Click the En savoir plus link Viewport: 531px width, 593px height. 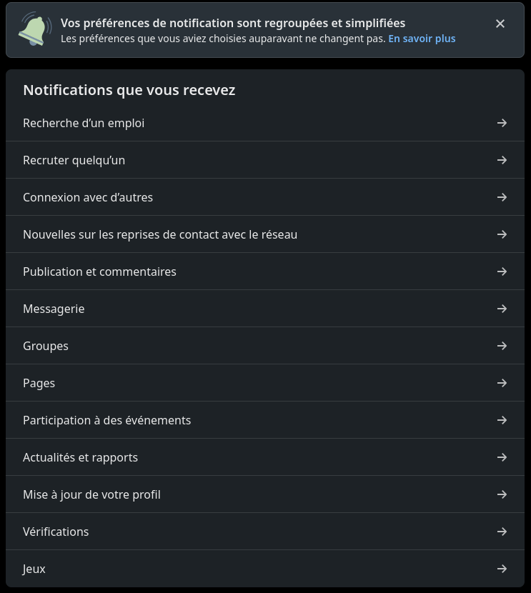coord(422,39)
